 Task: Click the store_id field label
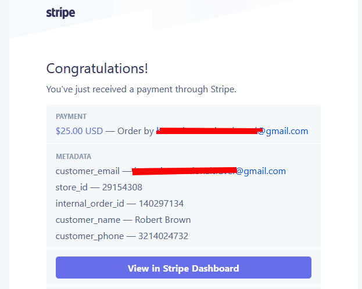[x=71, y=187]
